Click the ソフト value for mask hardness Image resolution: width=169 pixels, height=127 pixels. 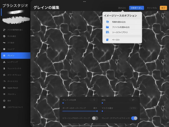(x=133, y=108)
